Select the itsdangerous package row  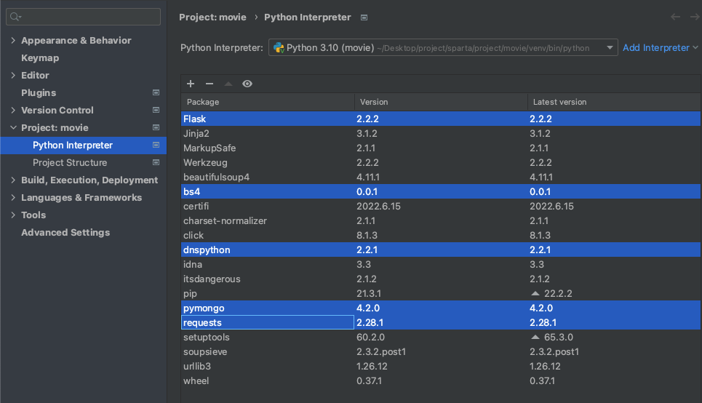point(441,279)
